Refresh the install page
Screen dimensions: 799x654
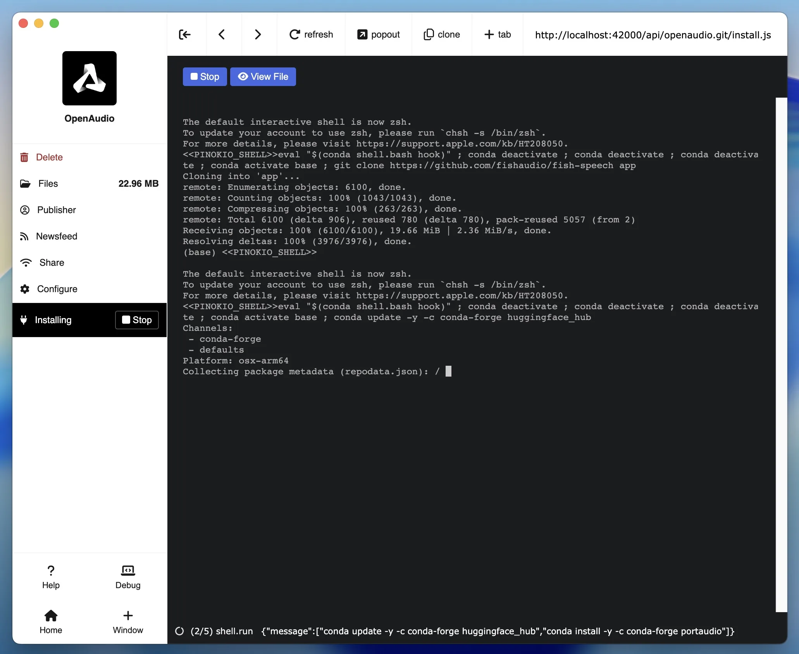pos(311,34)
